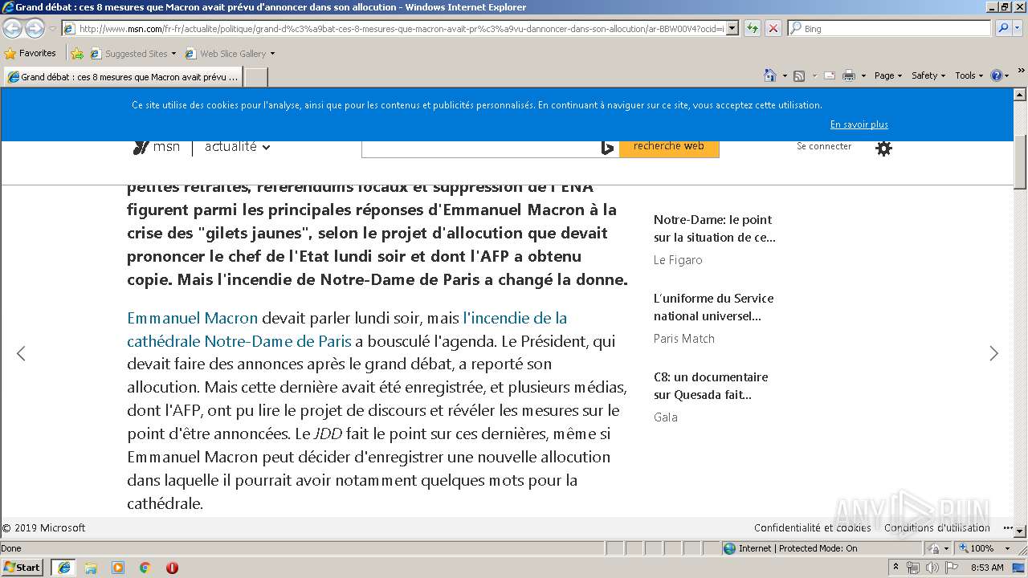The height and width of the screenshot is (578, 1028).
Task: Show hidden tray icons arrow
Action: point(895,568)
